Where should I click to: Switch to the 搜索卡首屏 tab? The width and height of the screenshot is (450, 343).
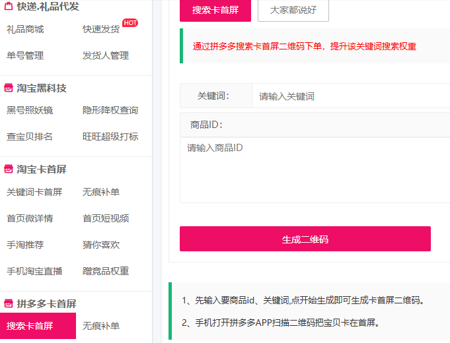(x=215, y=11)
